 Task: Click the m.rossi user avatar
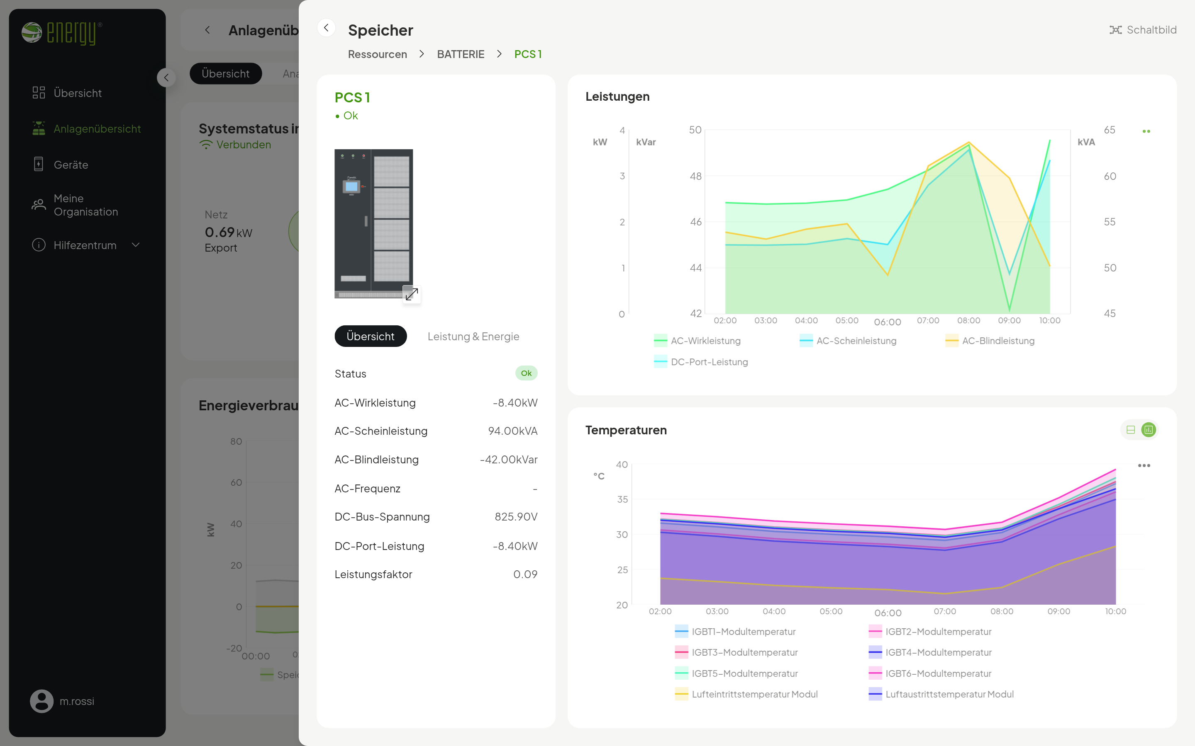point(41,700)
